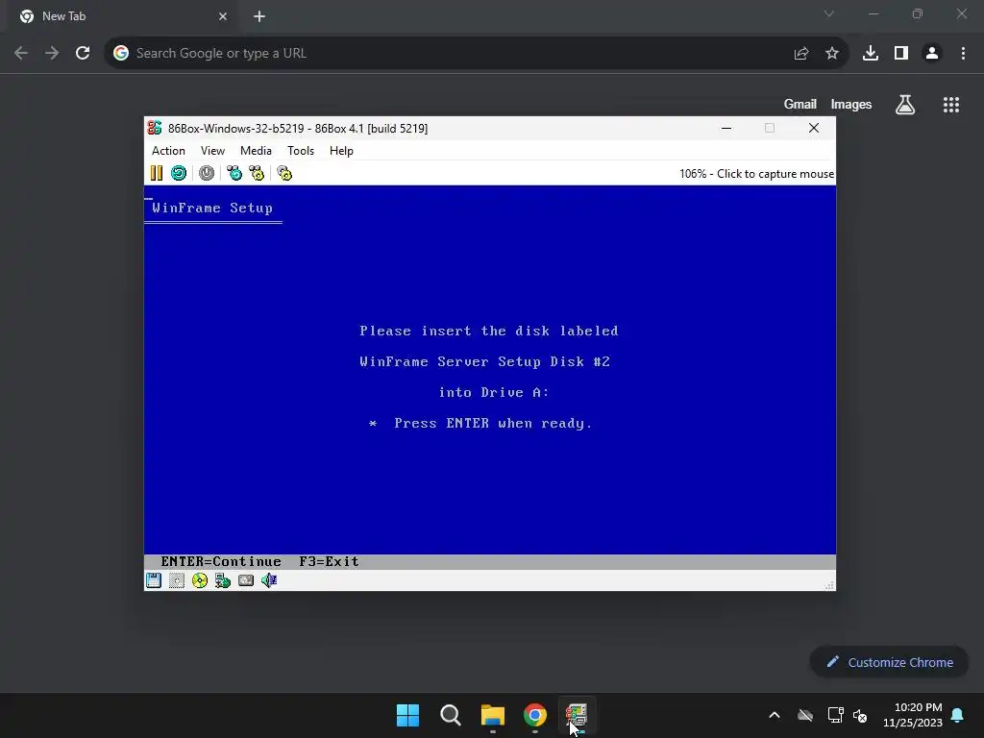Open Chrome downloads icon
Viewport: 984px width, 738px height.
click(871, 53)
